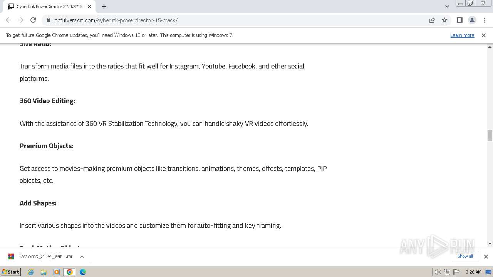The image size is (493, 277).
Task: Click the Insert various shapes sentence
Action: pos(150,225)
